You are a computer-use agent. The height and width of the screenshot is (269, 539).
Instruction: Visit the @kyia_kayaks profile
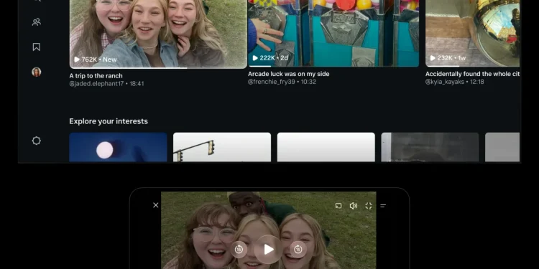click(x=445, y=82)
